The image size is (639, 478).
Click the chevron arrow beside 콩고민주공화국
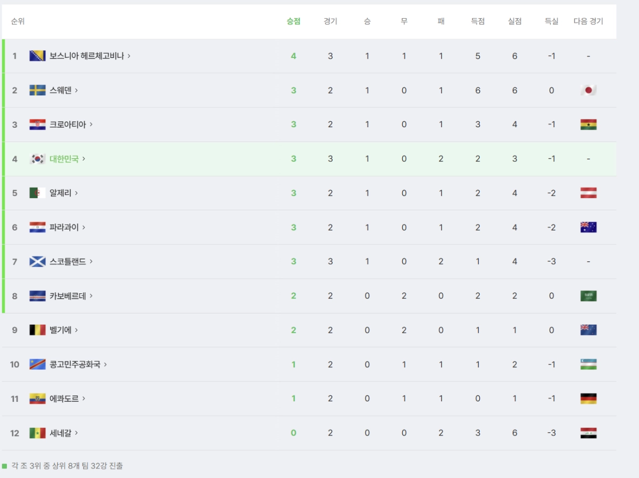tap(105, 364)
